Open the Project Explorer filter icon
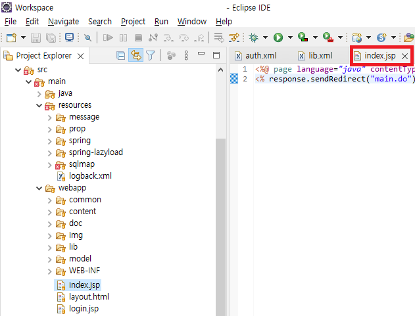415x316 pixels. pyautogui.click(x=151, y=56)
